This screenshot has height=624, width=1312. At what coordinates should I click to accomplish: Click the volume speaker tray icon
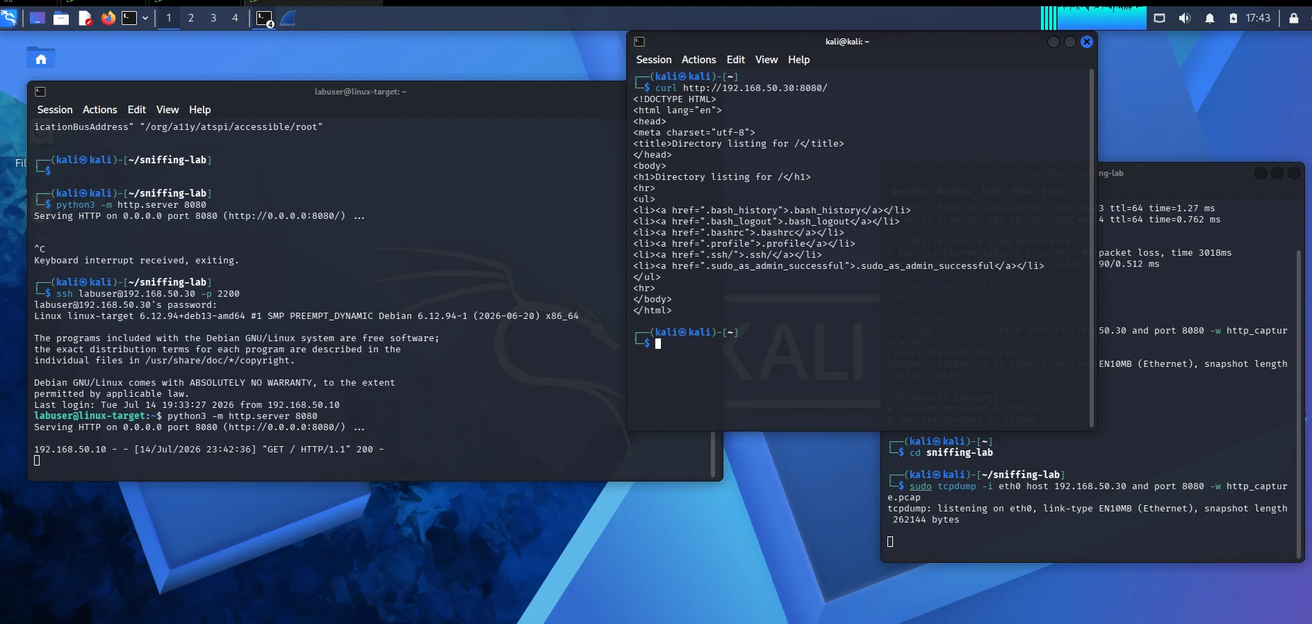point(1185,18)
